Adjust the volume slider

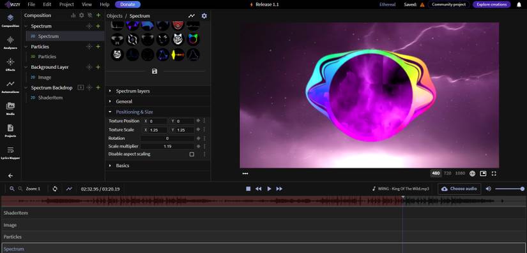(509, 189)
